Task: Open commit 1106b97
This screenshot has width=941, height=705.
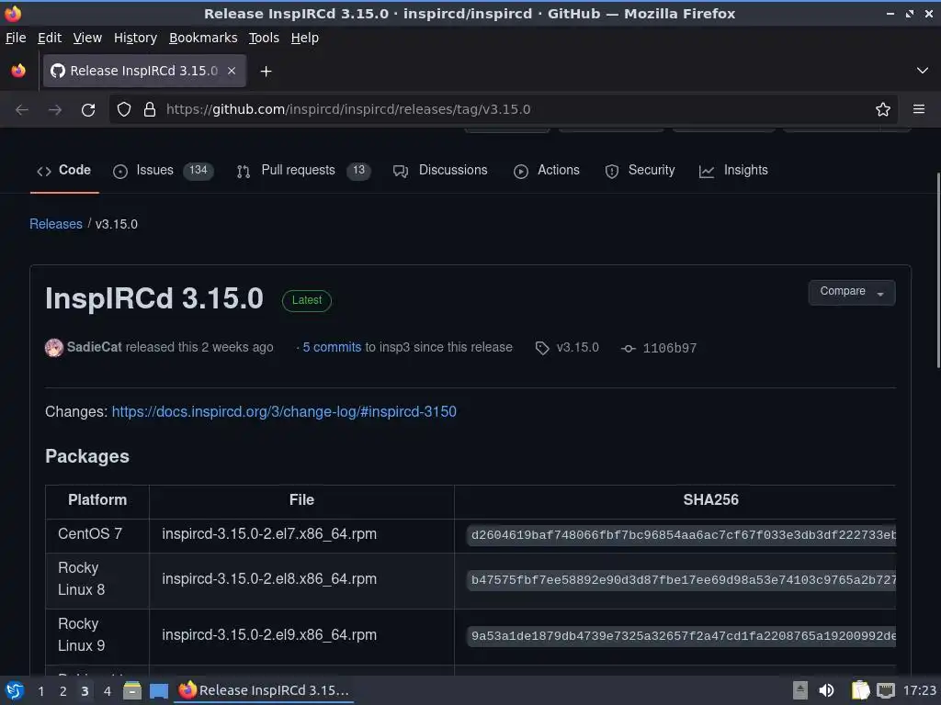Action: pos(669,348)
